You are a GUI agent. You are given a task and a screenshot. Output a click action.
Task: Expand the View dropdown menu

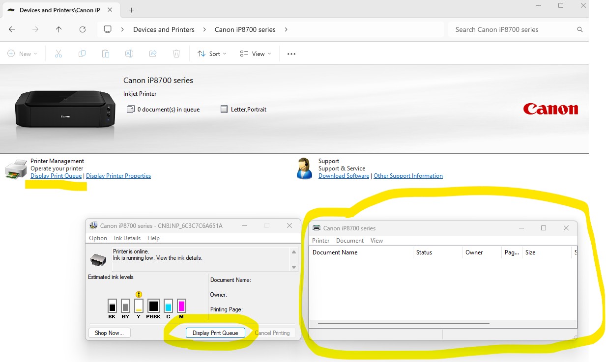coord(256,54)
